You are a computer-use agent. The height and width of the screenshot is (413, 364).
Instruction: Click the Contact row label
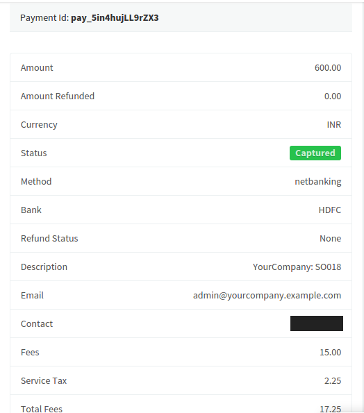pyautogui.click(x=37, y=323)
